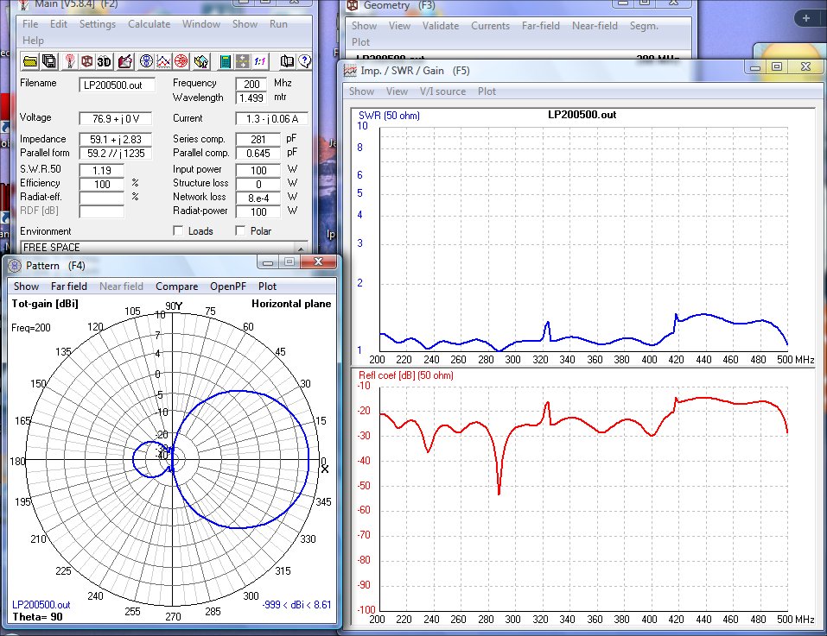
Task: Click the wire geometry cube icon
Action: tap(86, 61)
